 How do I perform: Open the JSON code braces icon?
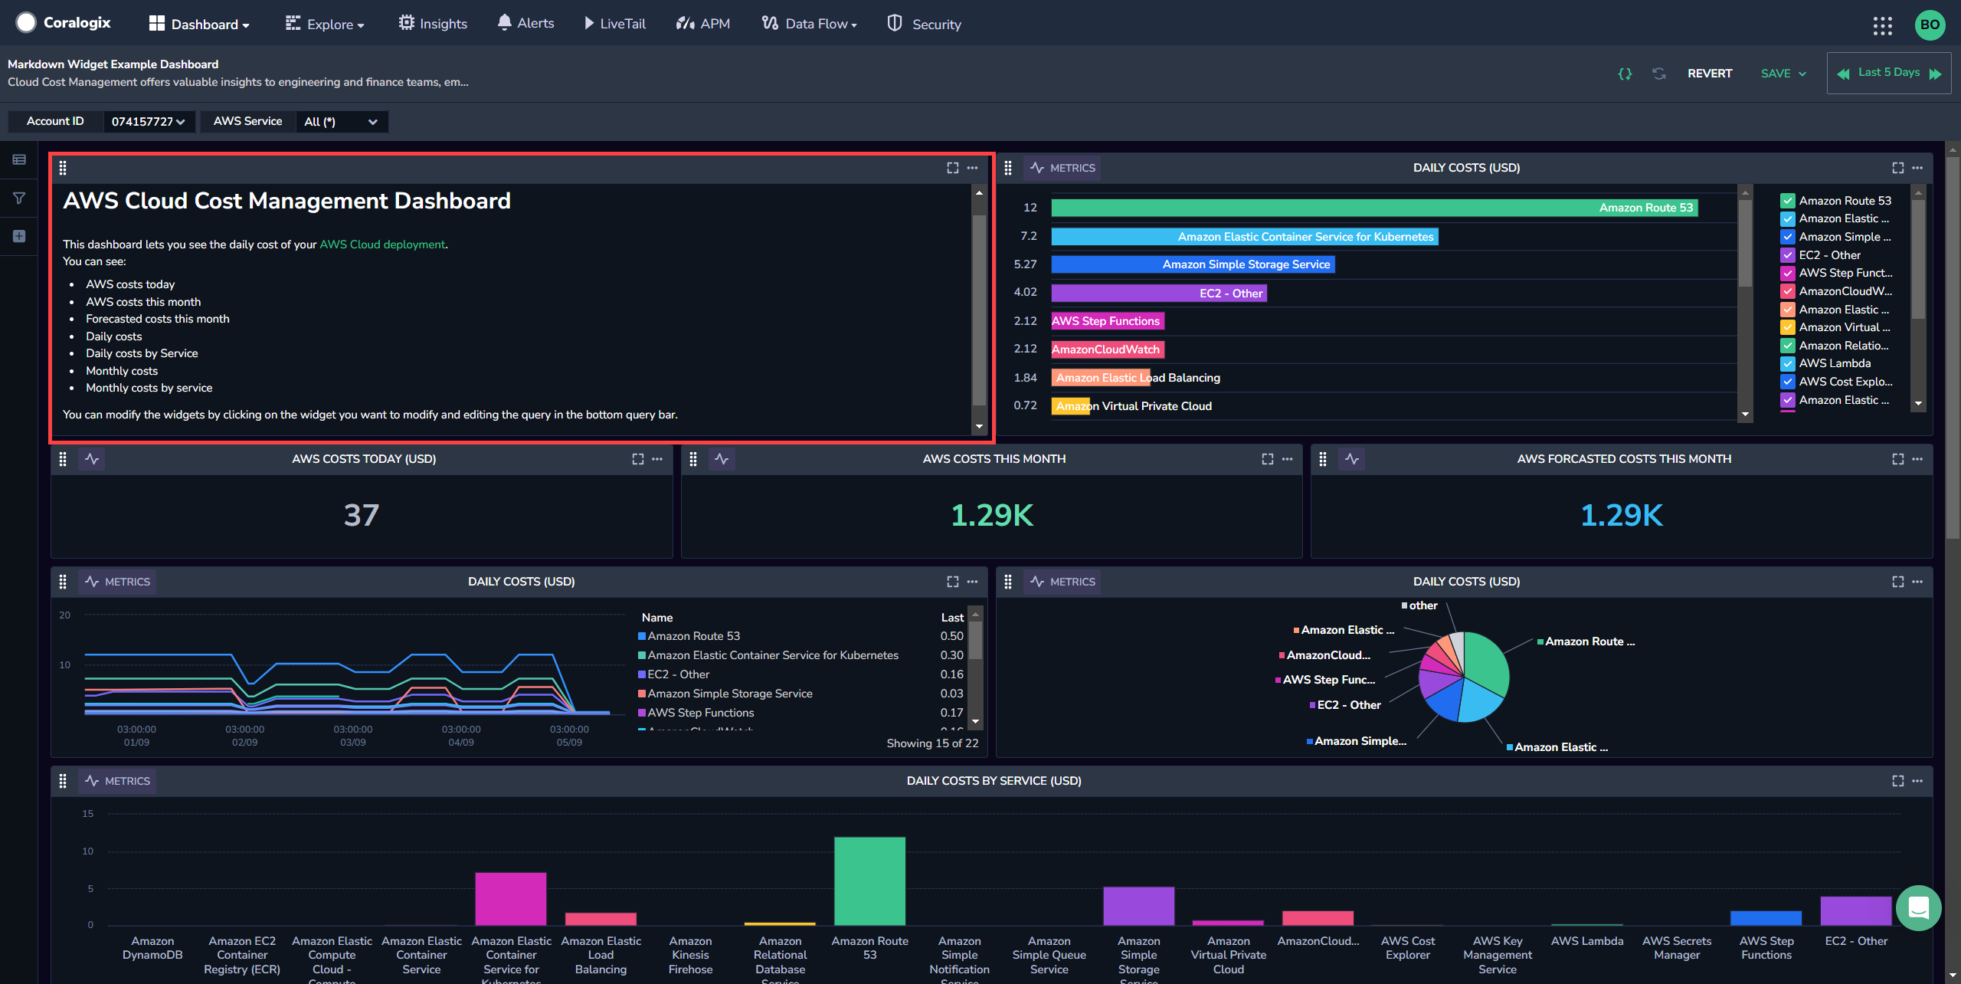click(1624, 74)
